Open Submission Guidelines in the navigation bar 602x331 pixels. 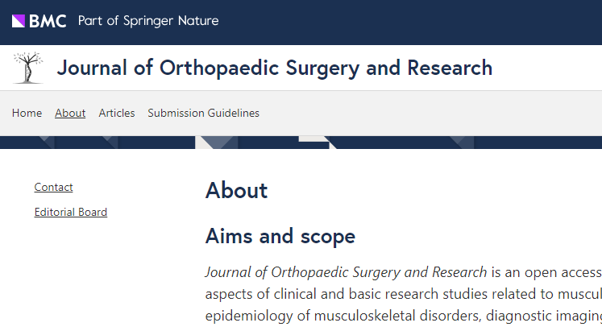point(203,114)
